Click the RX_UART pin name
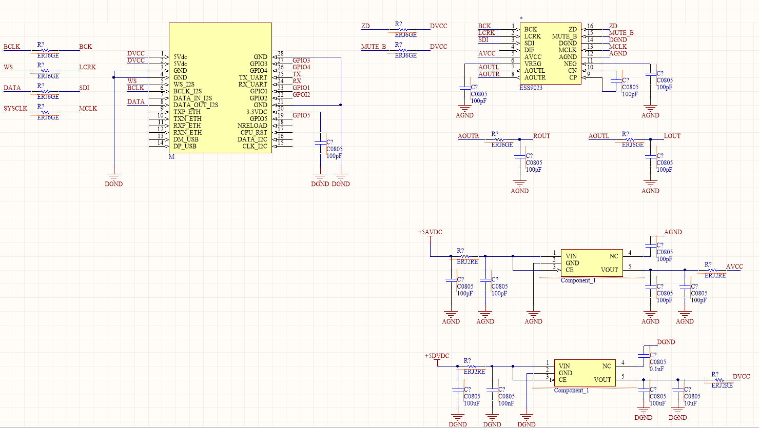Image resolution: width=759 pixels, height=428 pixels. (253, 85)
